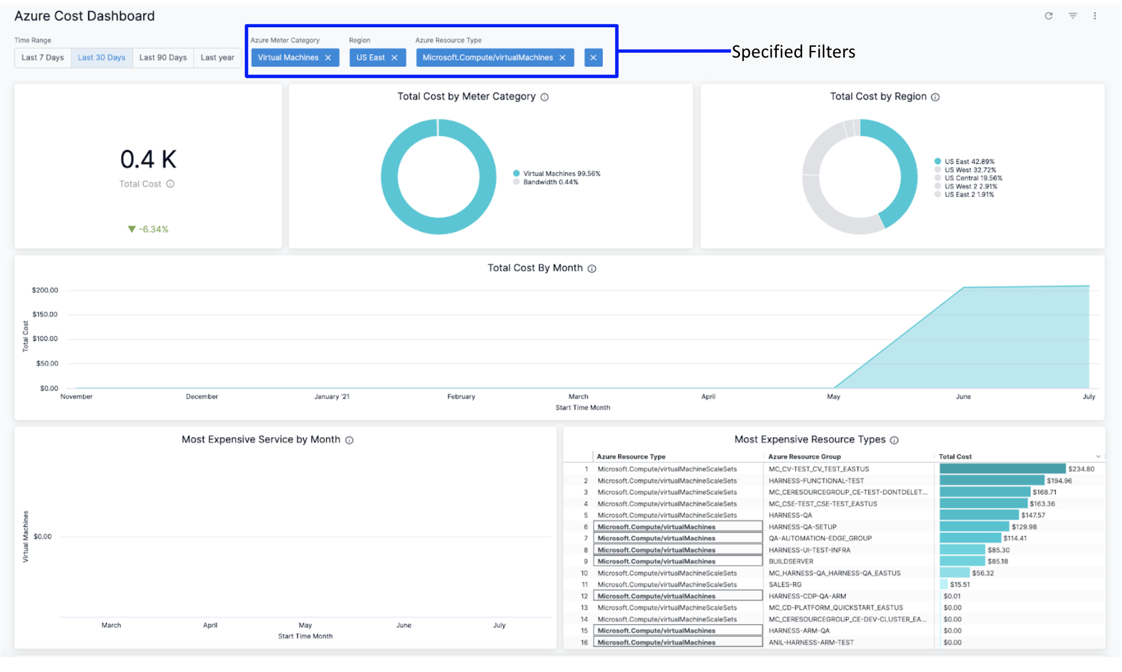Select Last 90 Days time range

point(163,58)
